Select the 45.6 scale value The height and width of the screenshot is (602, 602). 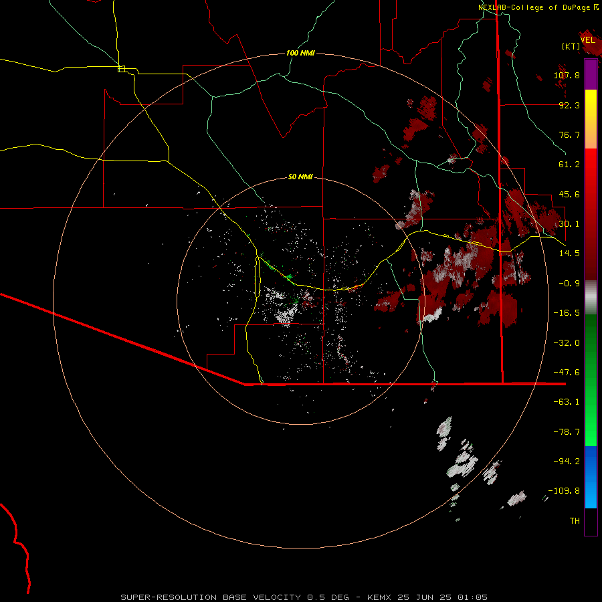coord(569,194)
